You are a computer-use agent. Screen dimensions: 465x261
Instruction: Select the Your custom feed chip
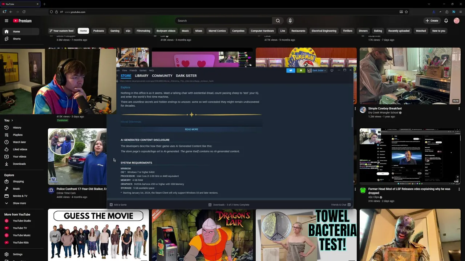pos(61,31)
